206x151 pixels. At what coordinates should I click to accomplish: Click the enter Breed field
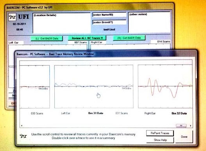pyautogui.click(x=109, y=22)
